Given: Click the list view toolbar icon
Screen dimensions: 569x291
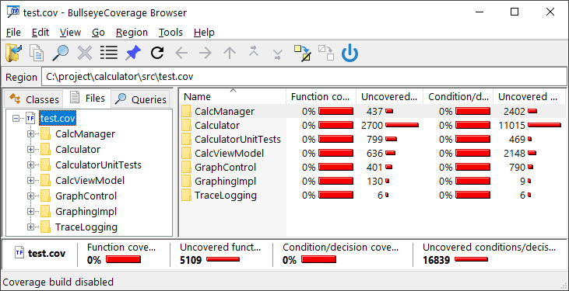Looking at the screenshot, I should click(x=109, y=53).
